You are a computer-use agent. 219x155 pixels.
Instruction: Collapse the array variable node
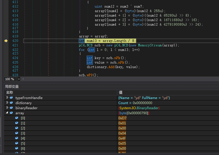pyautogui.click(x=7, y=113)
